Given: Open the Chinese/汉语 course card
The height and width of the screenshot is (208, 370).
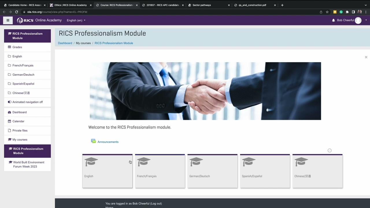Looking at the screenshot, I should coord(317,171).
